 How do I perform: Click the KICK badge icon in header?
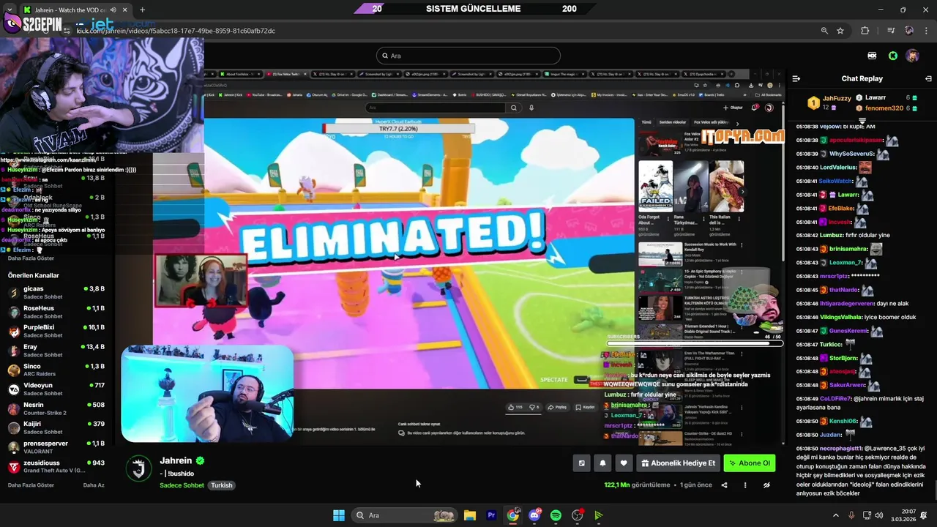point(872,56)
